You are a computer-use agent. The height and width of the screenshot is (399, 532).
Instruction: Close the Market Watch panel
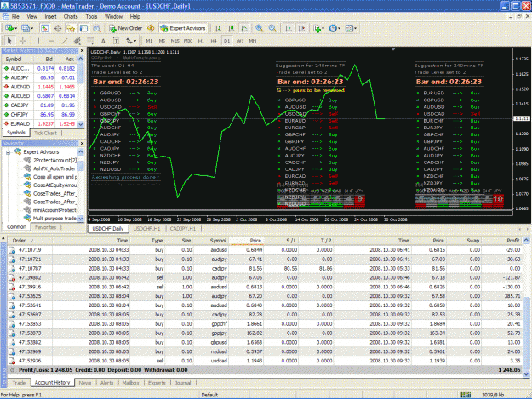coord(82,50)
